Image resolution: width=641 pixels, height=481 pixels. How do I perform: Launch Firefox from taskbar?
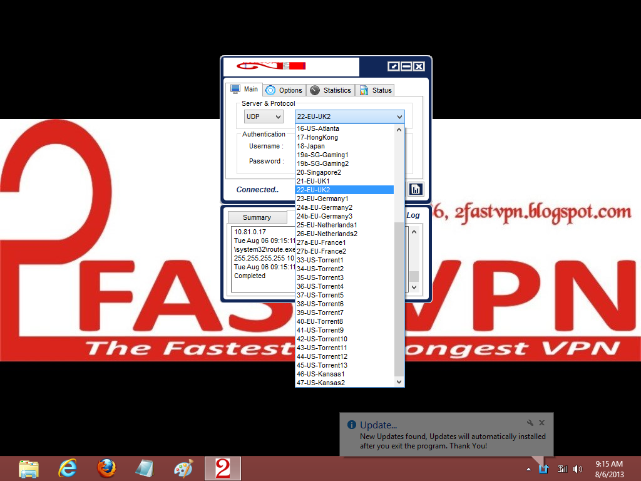(x=106, y=468)
